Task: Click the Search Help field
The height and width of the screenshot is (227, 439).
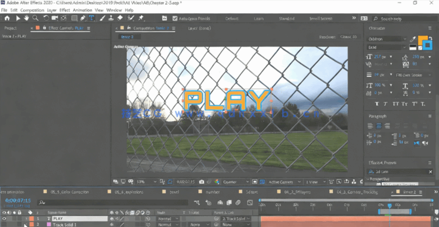Action: (406, 18)
